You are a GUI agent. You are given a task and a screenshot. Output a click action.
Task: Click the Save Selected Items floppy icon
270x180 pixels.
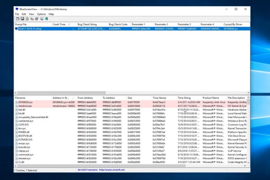(x=22, y=19)
